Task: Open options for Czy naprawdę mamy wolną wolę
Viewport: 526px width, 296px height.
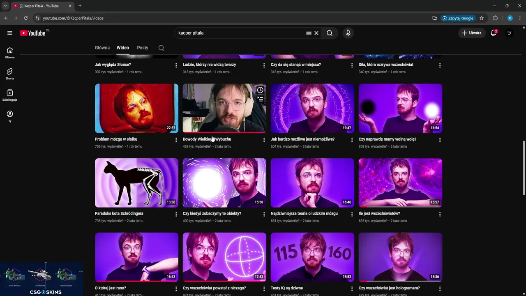Action: [440, 140]
